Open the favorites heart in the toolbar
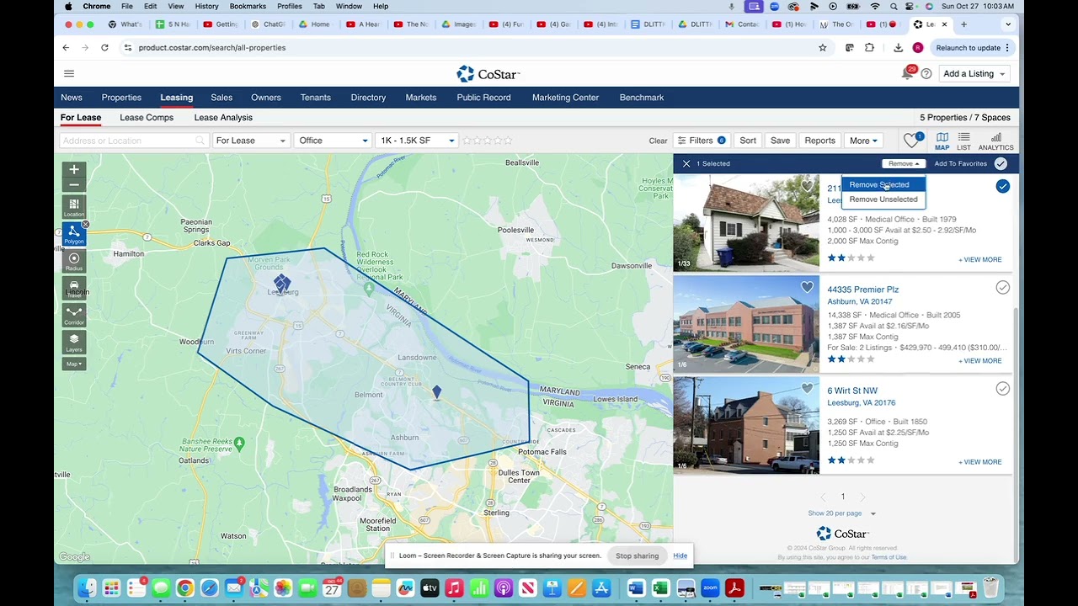This screenshot has height=606, width=1078. 911,141
